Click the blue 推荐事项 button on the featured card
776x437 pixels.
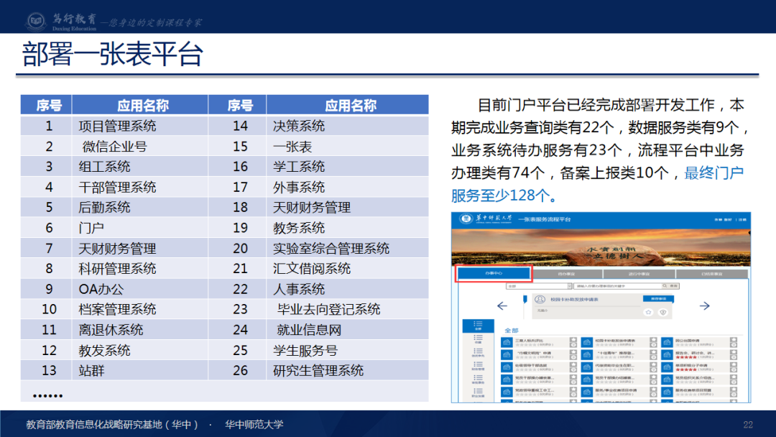[658, 299]
